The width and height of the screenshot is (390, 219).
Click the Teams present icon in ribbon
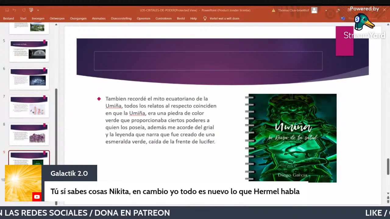tap(343, 19)
